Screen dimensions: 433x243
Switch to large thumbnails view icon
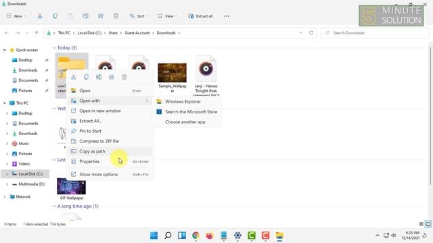pyautogui.click(x=428, y=224)
